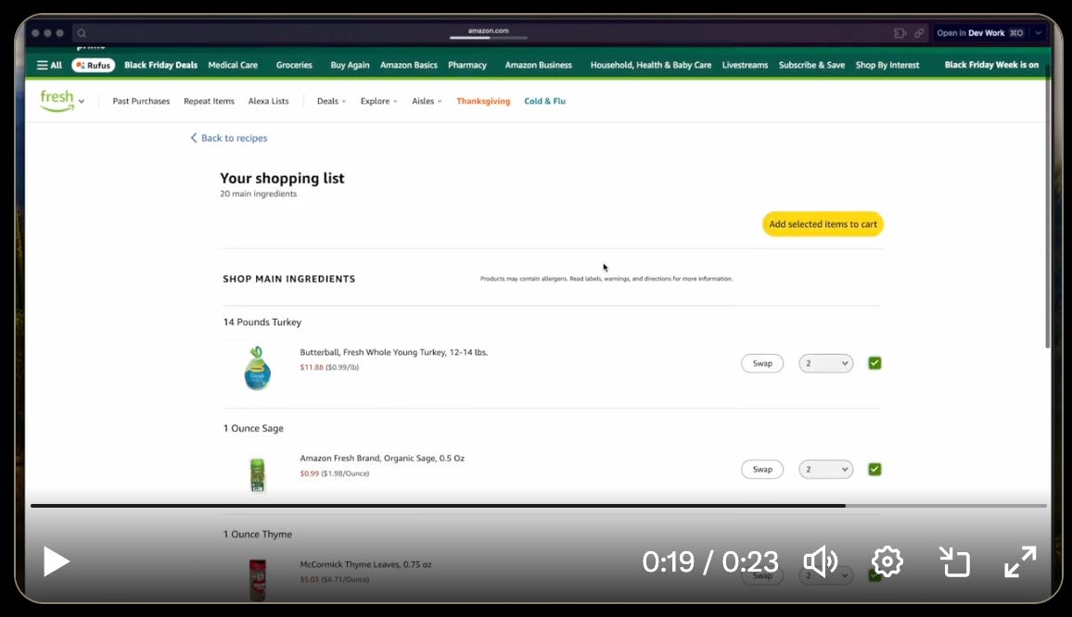This screenshot has width=1072, height=617.
Task: Open Livestreams
Action: click(x=745, y=65)
